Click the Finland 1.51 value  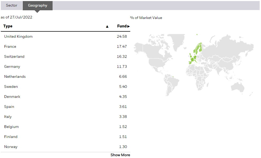click(123, 137)
